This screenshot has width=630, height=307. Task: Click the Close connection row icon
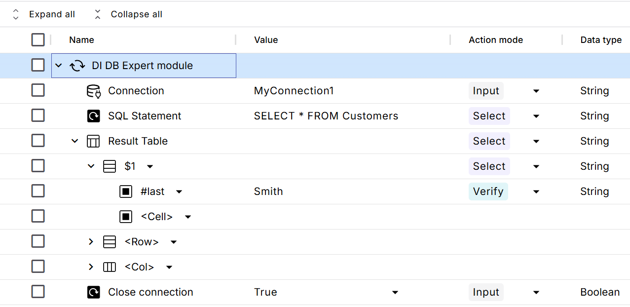coord(93,292)
